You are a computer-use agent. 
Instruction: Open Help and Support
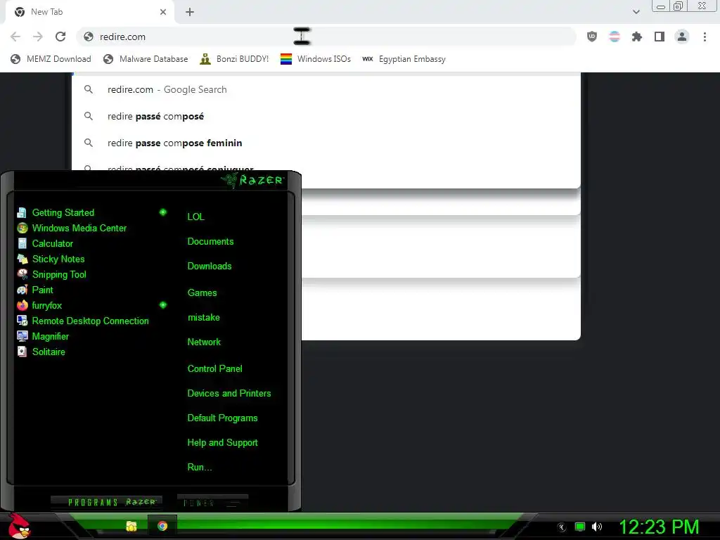click(222, 443)
